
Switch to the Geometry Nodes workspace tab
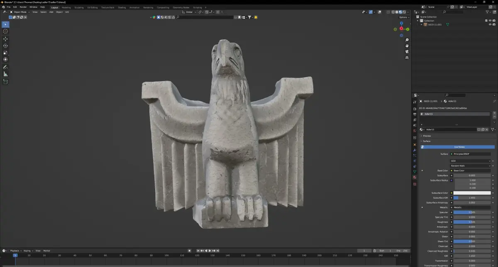[181, 7]
